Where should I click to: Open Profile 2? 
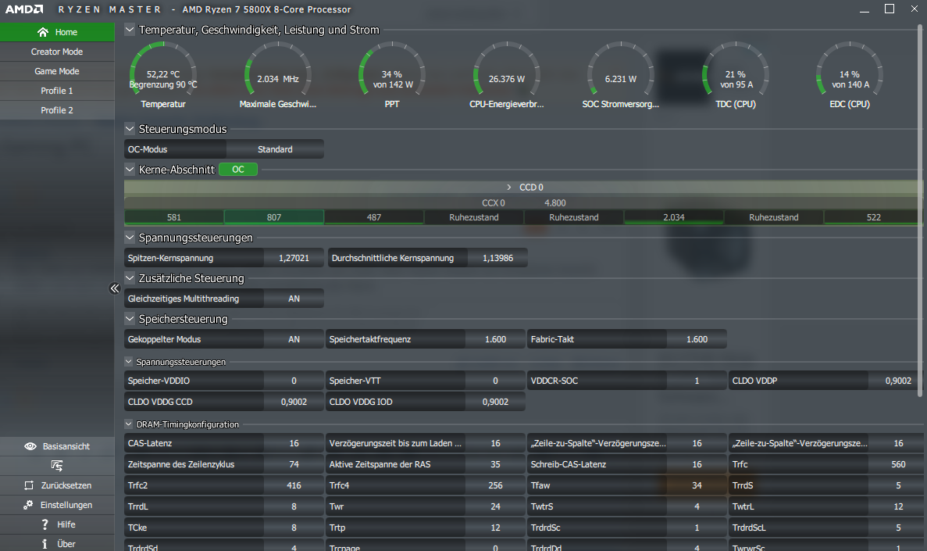pos(57,110)
